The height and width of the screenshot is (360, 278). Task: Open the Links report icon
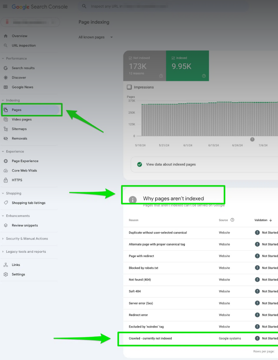pos(6,265)
